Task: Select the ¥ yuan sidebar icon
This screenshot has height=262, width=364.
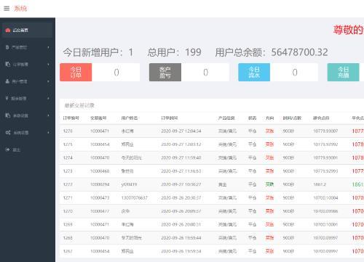Action: [7, 98]
